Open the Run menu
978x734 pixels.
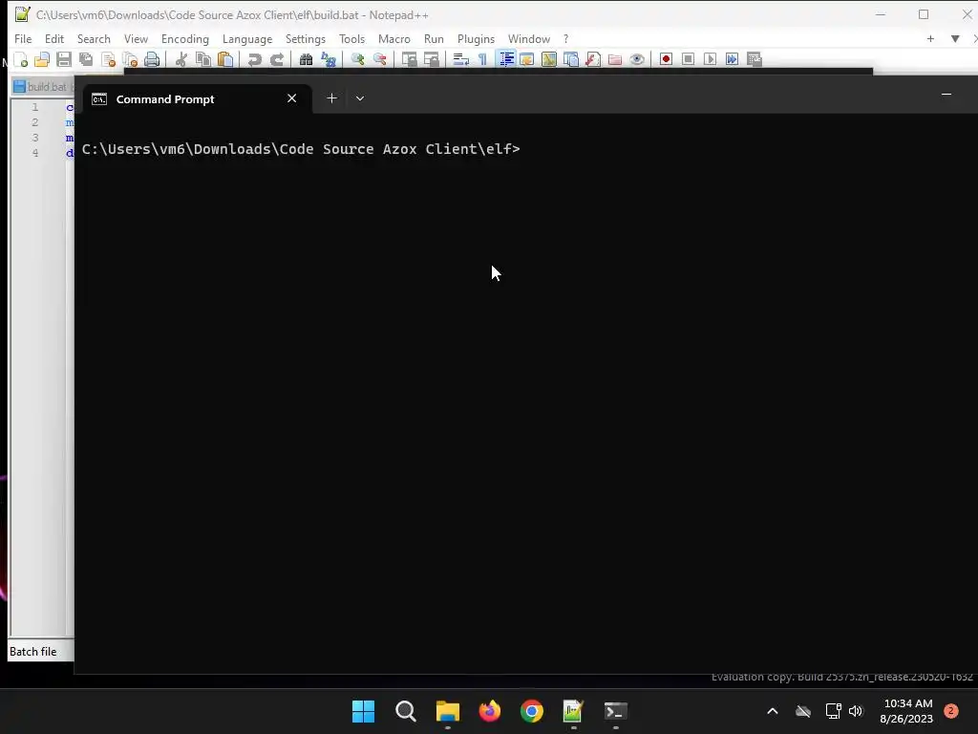click(435, 38)
